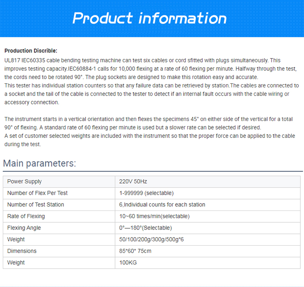
Task: Click the "Rate of Flexing" label
Action: pyautogui.click(x=26, y=216)
